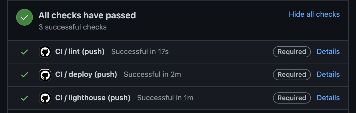The width and height of the screenshot is (356, 113).
Task: Open Details for CI / deploy
Action: coord(328,74)
